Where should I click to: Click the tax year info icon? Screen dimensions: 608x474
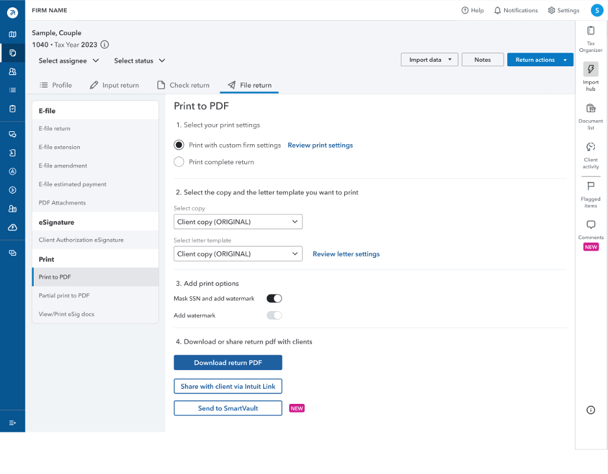[x=105, y=45]
